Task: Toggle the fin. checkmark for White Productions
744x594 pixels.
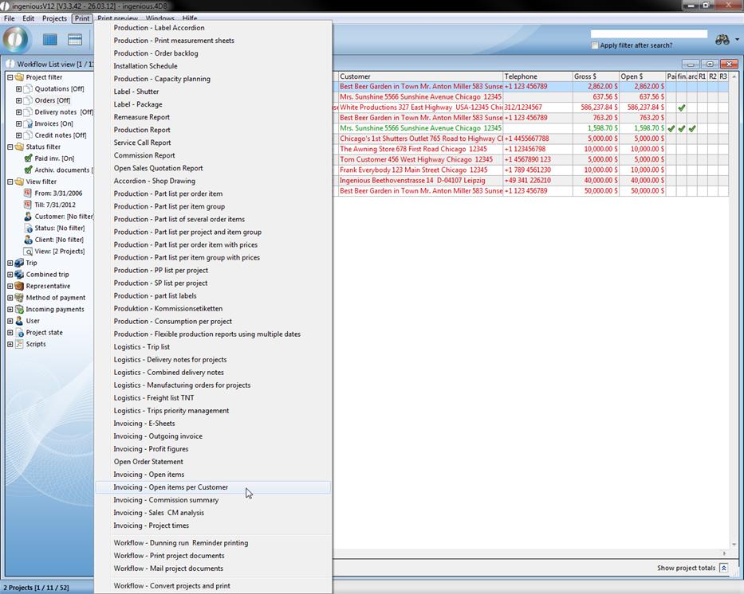Action: (x=682, y=107)
